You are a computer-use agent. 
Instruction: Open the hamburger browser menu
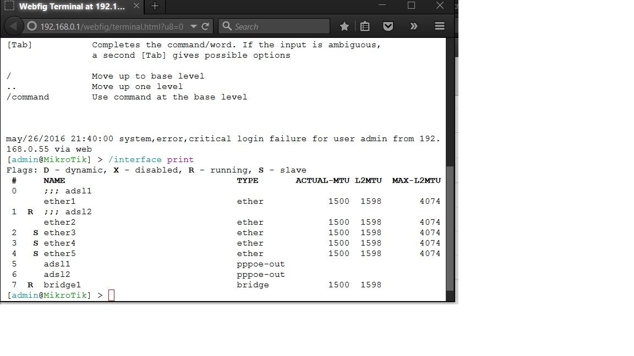click(x=440, y=26)
